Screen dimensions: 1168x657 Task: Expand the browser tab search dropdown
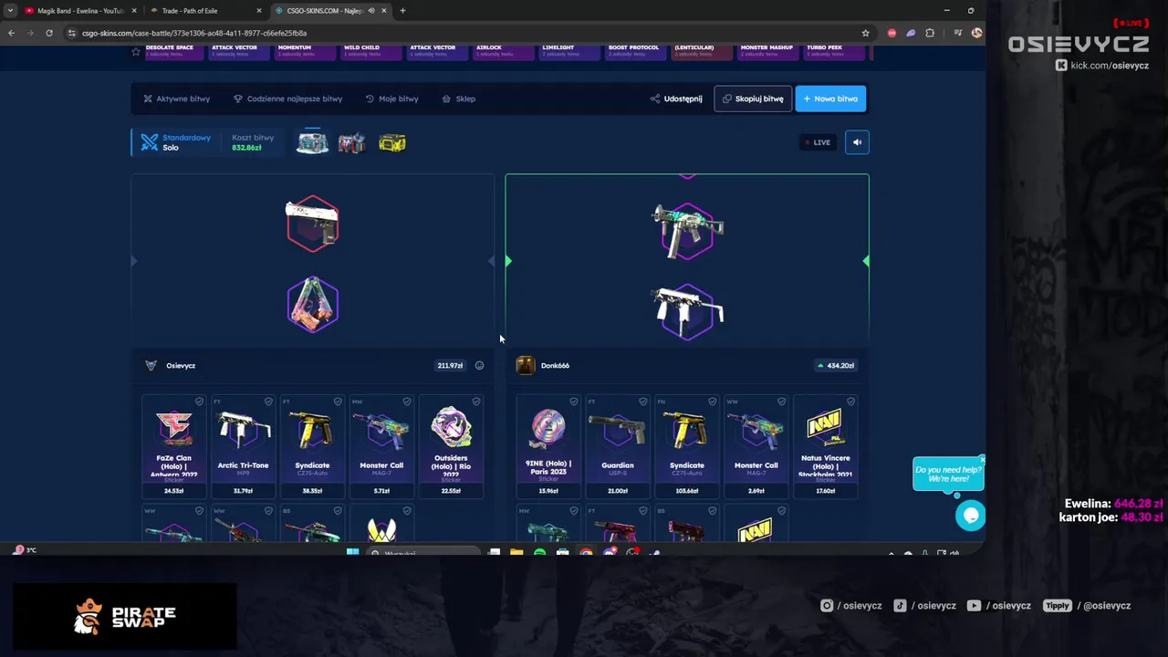click(10, 11)
